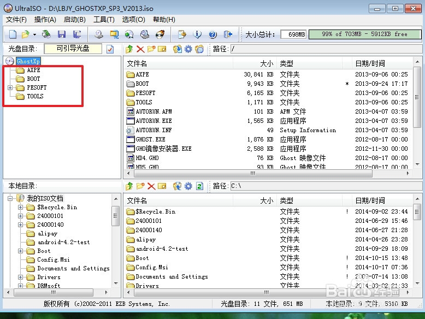Click the Rename icon in disc pane toolbar
This screenshot has height=319, width=425.
[162, 49]
